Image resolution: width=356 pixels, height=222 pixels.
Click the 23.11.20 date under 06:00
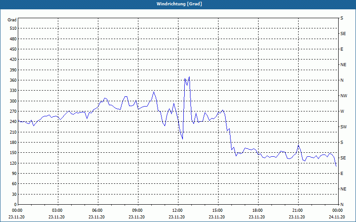(x=97, y=217)
